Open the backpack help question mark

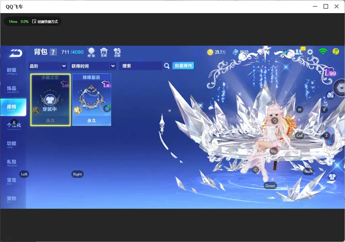[x=53, y=52]
